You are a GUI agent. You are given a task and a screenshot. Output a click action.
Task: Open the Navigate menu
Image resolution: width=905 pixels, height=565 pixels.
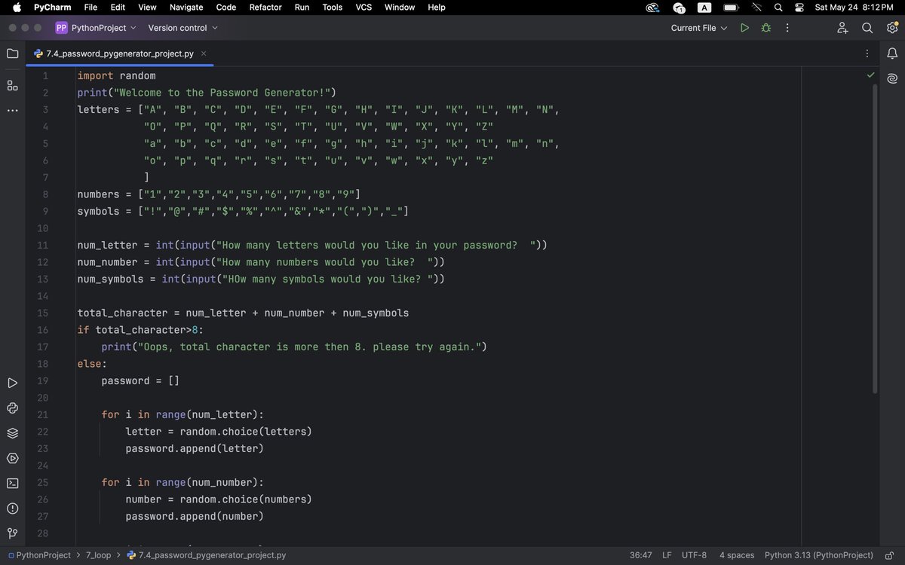tap(186, 7)
